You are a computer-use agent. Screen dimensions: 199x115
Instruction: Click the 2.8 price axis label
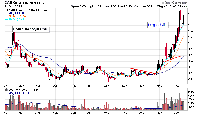tap(190, 19)
